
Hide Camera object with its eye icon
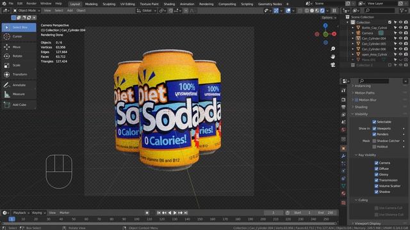[400, 33]
